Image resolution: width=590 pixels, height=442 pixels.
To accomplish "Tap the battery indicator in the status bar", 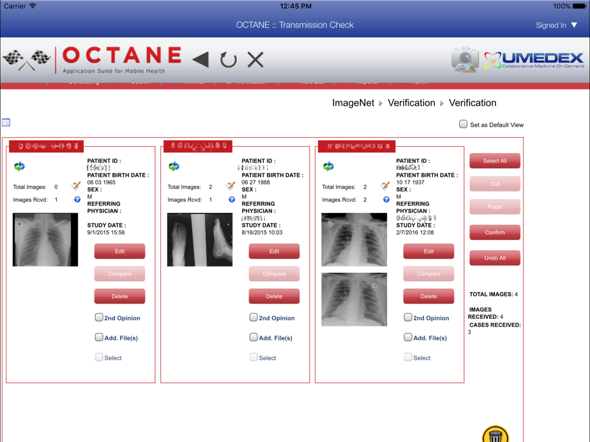I will 579,6.
